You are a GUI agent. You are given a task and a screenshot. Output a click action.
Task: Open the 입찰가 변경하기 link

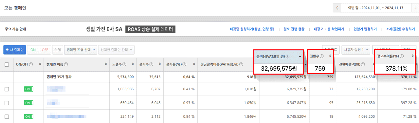click(x=365, y=29)
